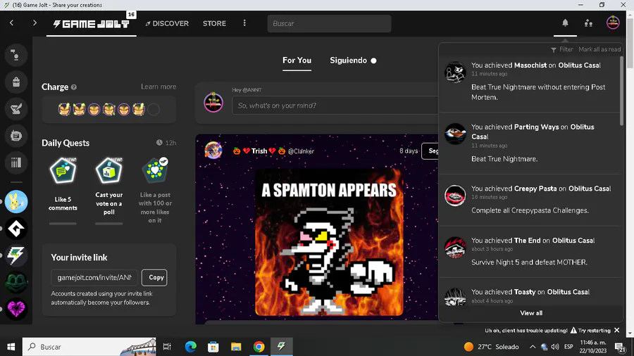Open the lightning bolt community icon
The width and height of the screenshot is (634, 356).
coord(16,255)
